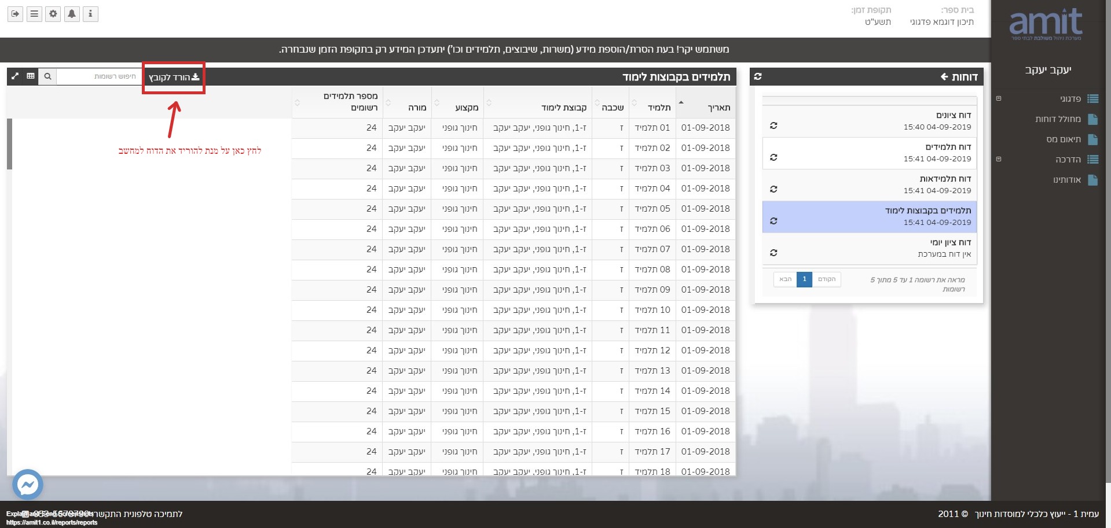Select the תלמידים בקבוצות לימוד report entry

870,217
